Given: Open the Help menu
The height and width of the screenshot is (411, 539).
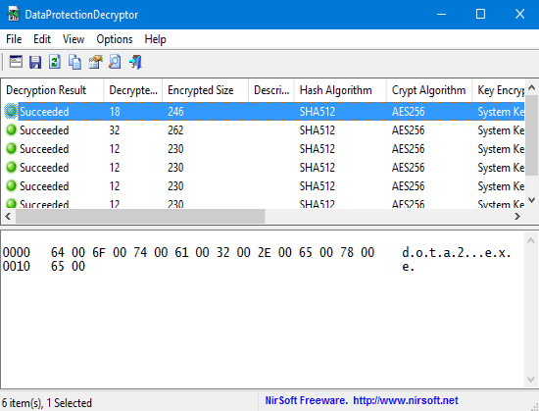Looking at the screenshot, I should coord(155,39).
